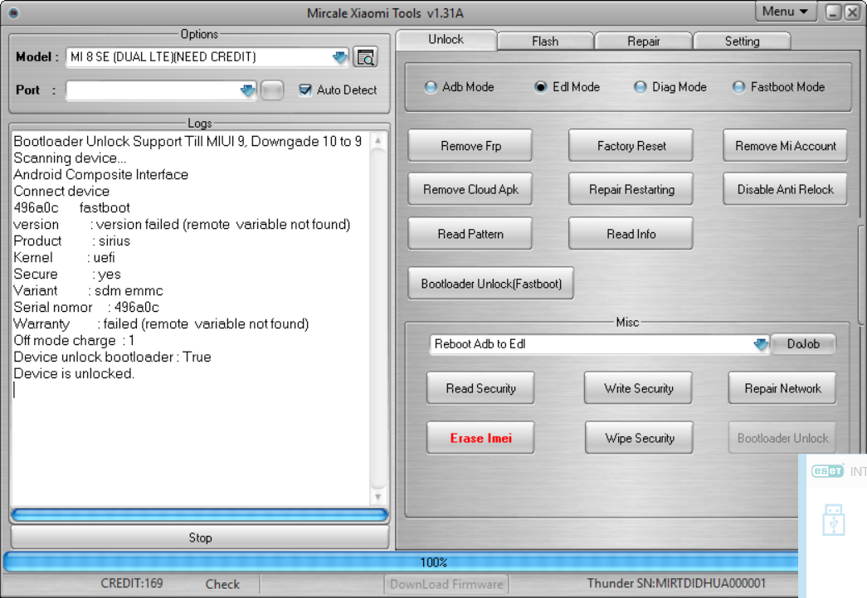Click the log panel progress bar

click(x=200, y=516)
